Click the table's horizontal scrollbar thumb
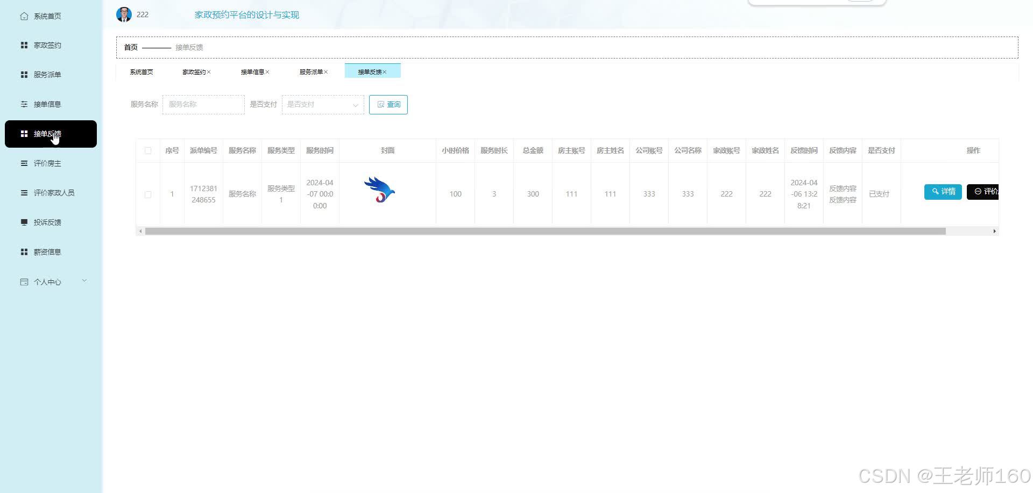Screen dimensions: 1033x493 pos(546,231)
